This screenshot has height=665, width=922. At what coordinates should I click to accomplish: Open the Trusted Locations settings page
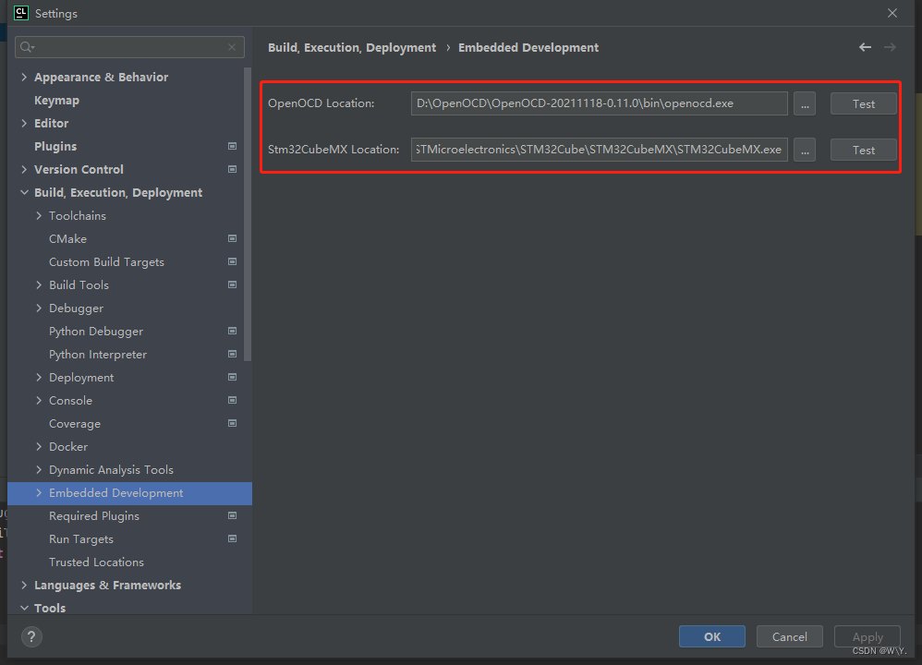(x=96, y=562)
